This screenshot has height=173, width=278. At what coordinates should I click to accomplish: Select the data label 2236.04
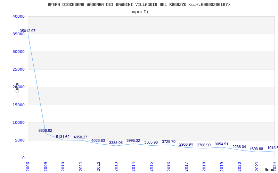239,147
